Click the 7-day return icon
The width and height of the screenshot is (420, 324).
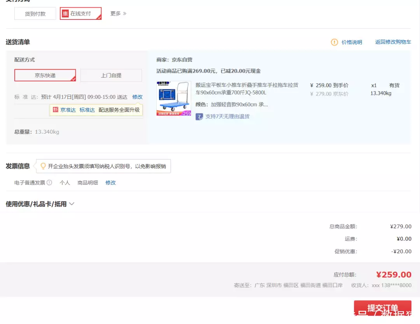[x=199, y=117]
